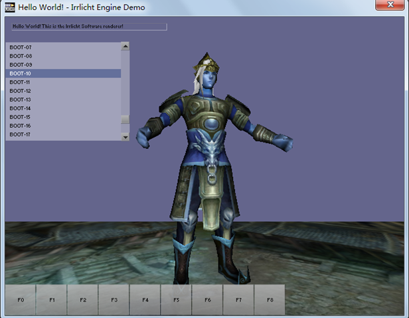
Task: Select BOOT-16 list row
Action: (63, 126)
